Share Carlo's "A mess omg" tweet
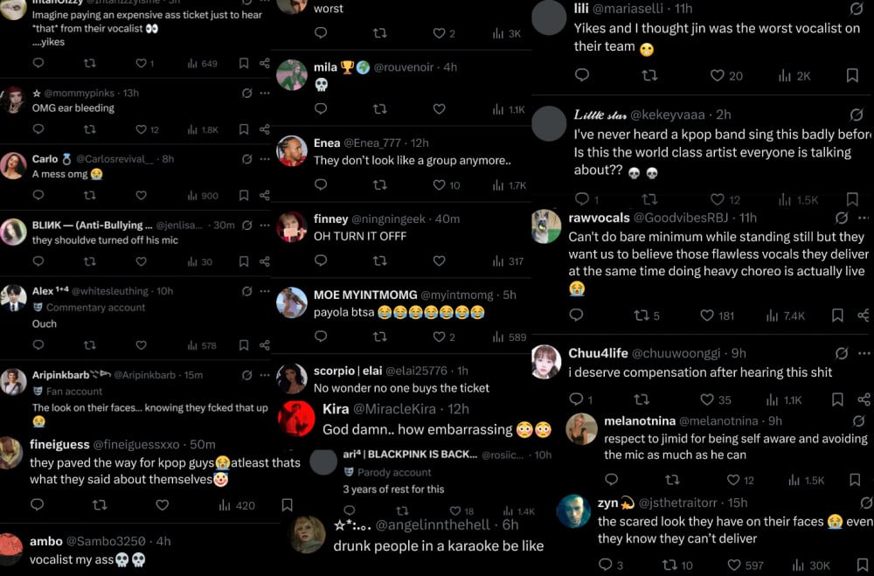The image size is (874, 576). point(265,195)
